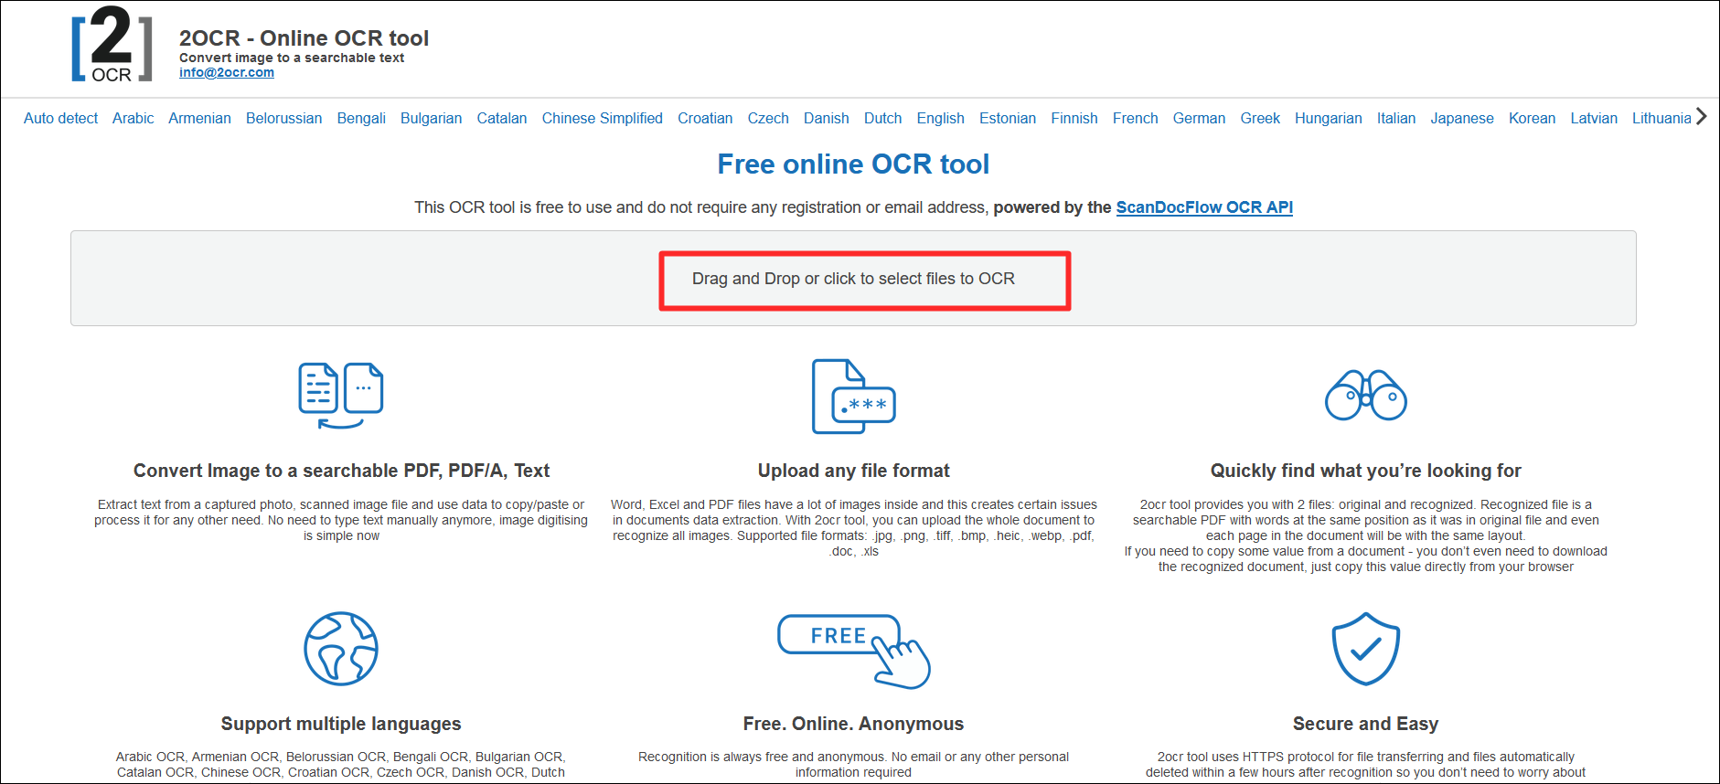The image size is (1720, 784).
Task: Select Chinese Simplified language
Action: coord(602,118)
